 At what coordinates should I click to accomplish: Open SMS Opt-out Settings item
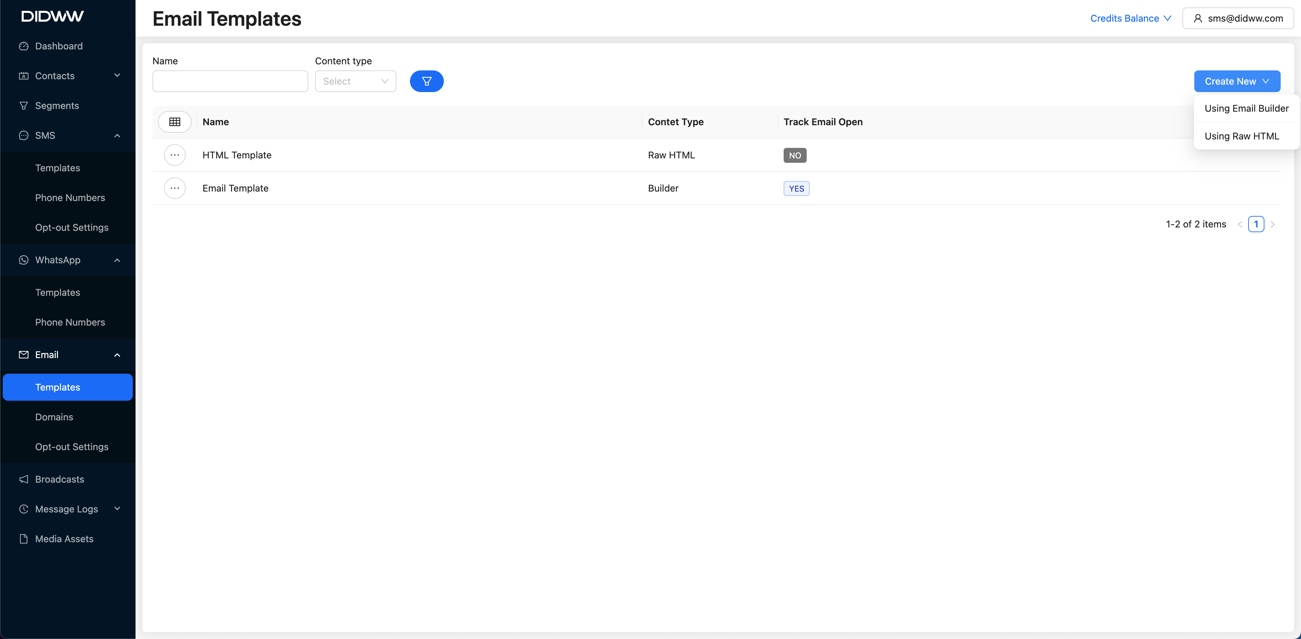(x=68, y=227)
